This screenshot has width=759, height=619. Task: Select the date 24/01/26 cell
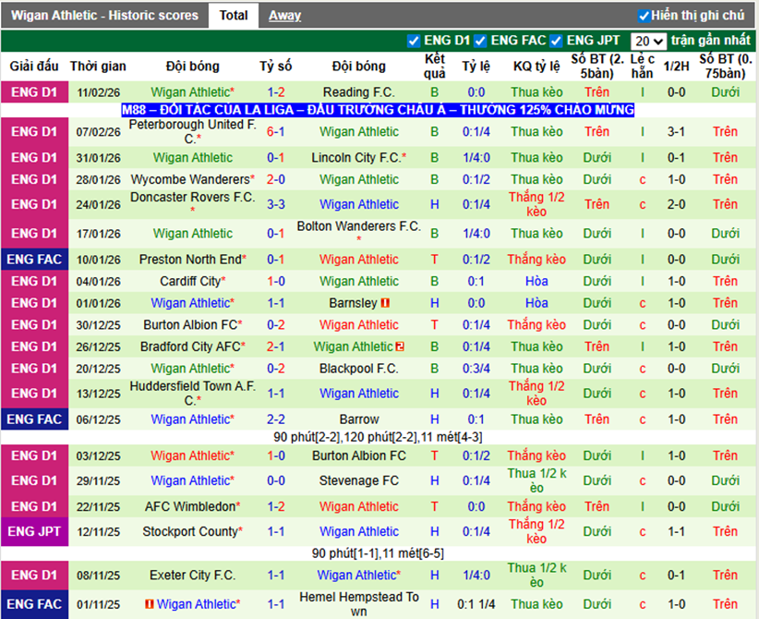pos(98,204)
